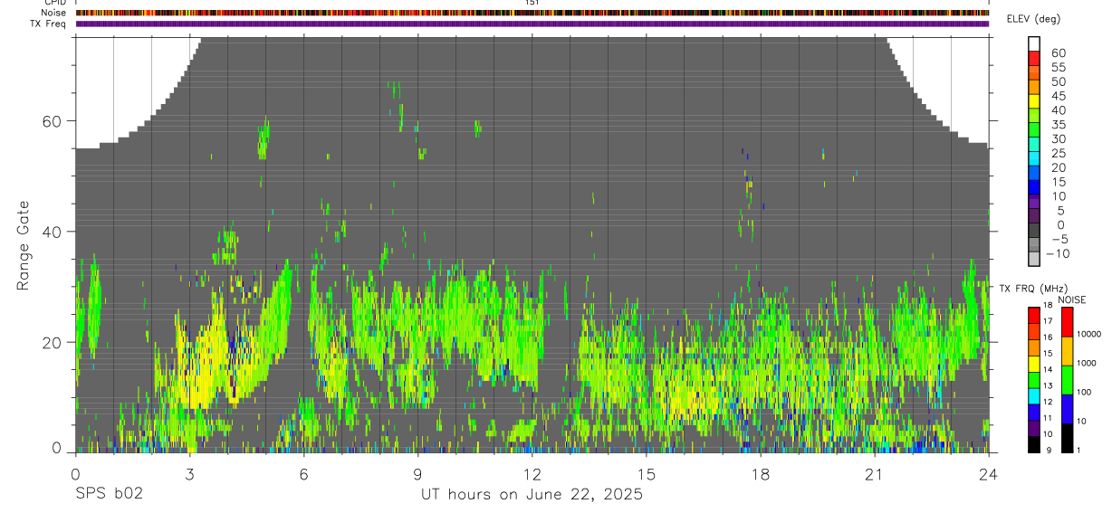Click the orange NOISE swatch between 1000 and 10000

pos(1066,351)
